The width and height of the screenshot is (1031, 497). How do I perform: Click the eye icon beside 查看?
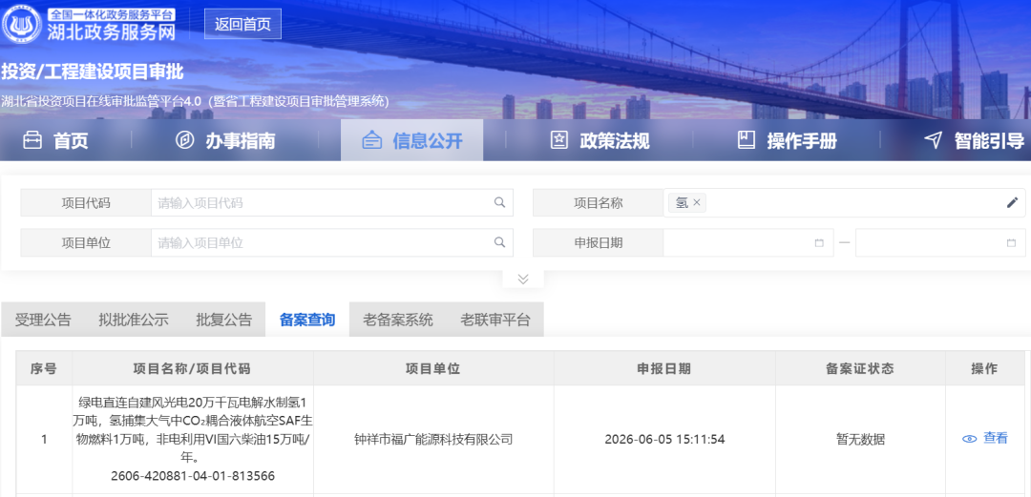pyautogui.click(x=969, y=439)
